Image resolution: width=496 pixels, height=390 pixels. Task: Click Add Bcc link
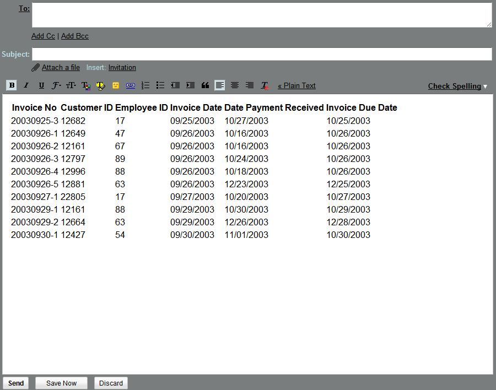click(x=74, y=36)
